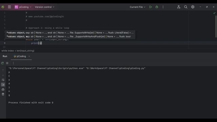
Task: Click the breadcrumb 'while index < len(input_string)'
Action: (18, 51)
